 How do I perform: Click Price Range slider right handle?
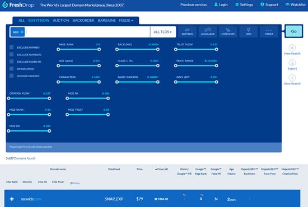click(217, 65)
